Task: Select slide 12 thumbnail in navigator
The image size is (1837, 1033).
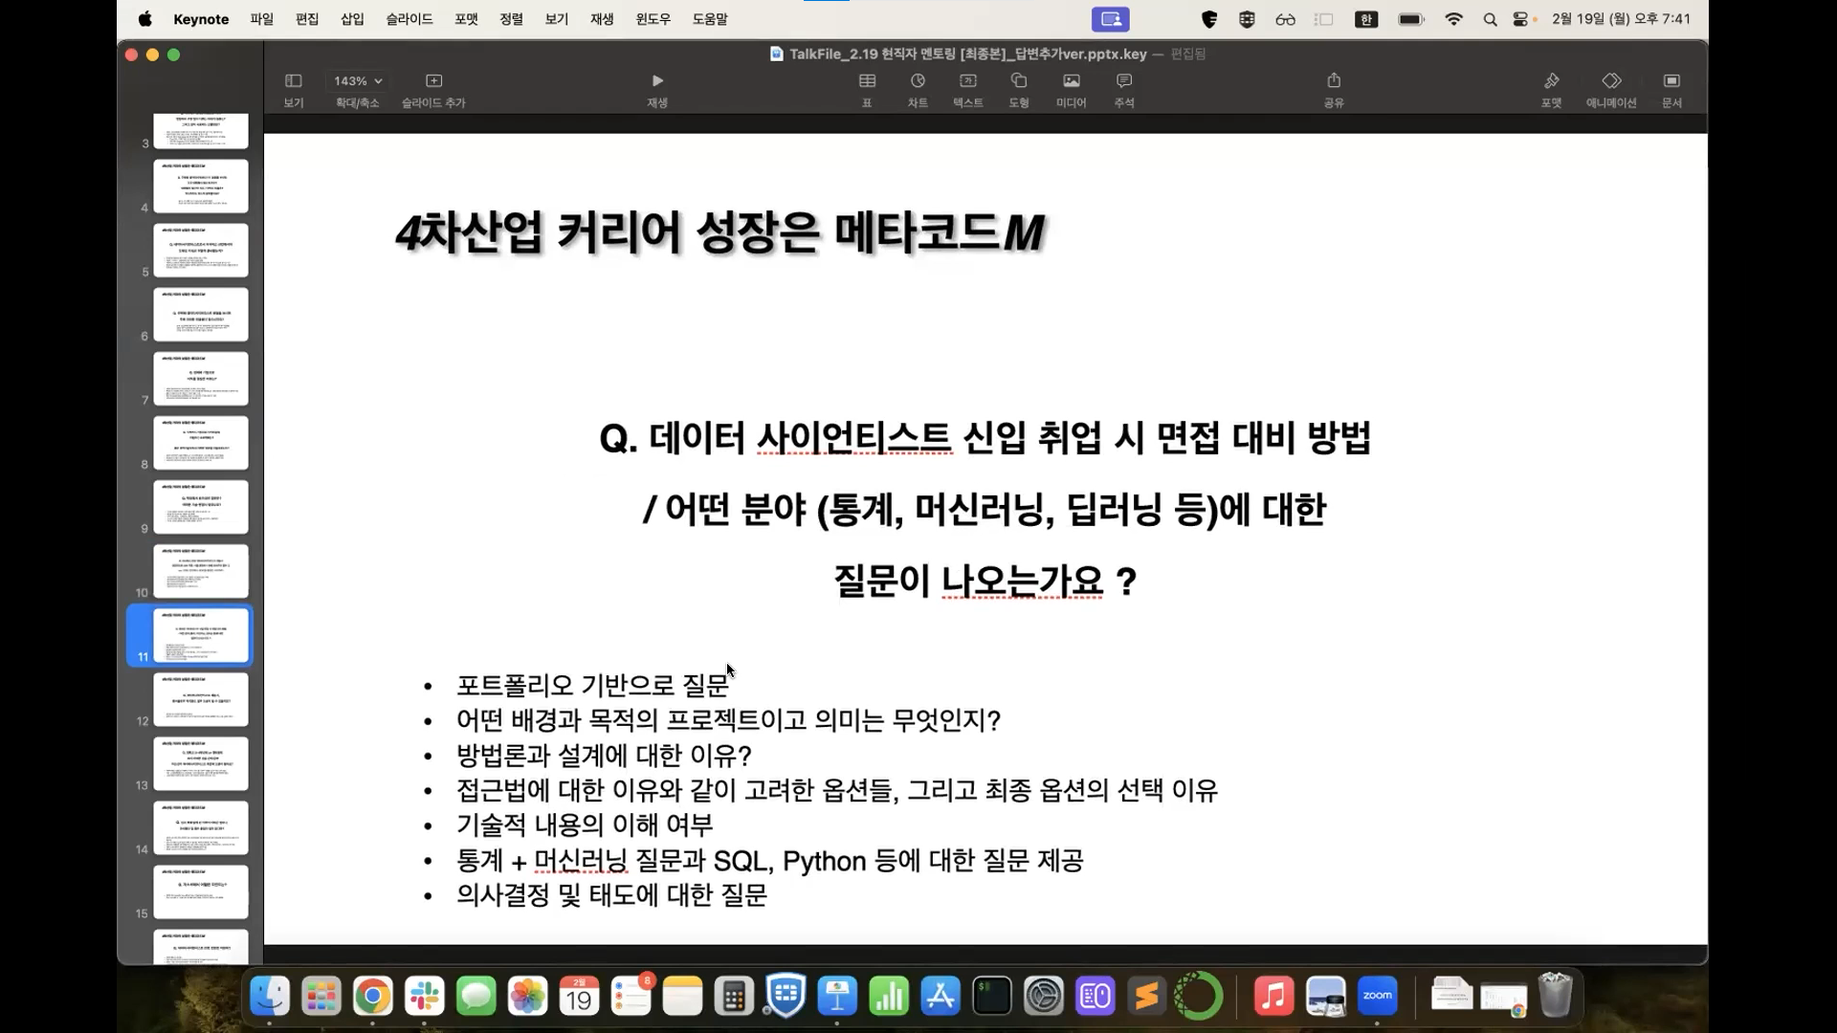Action: pos(201,699)
